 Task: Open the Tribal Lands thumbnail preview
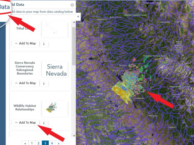[x=55, y=30]
